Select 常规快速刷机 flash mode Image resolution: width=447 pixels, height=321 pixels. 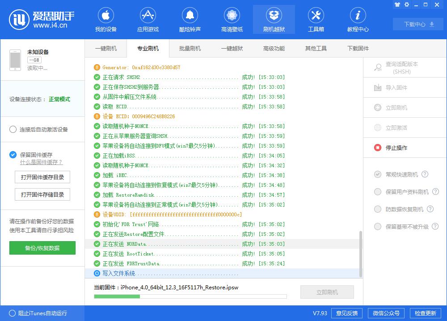click(378, 174)
